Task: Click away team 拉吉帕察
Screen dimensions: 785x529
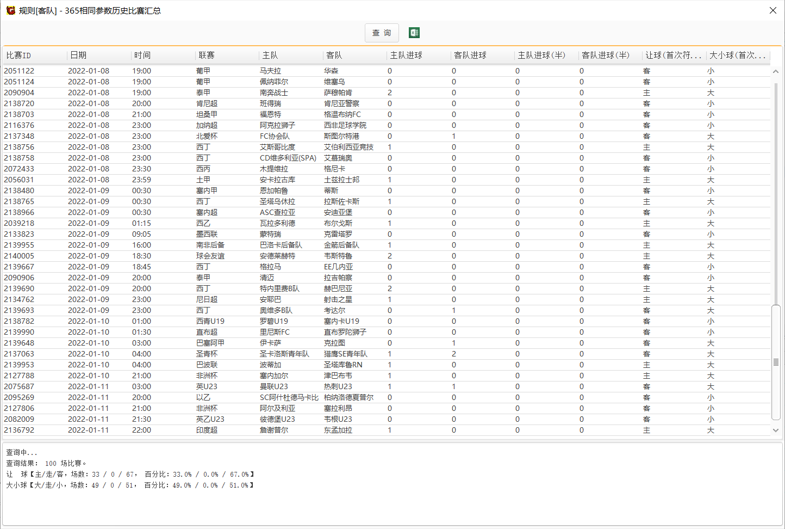Action: tap(338, 278)
